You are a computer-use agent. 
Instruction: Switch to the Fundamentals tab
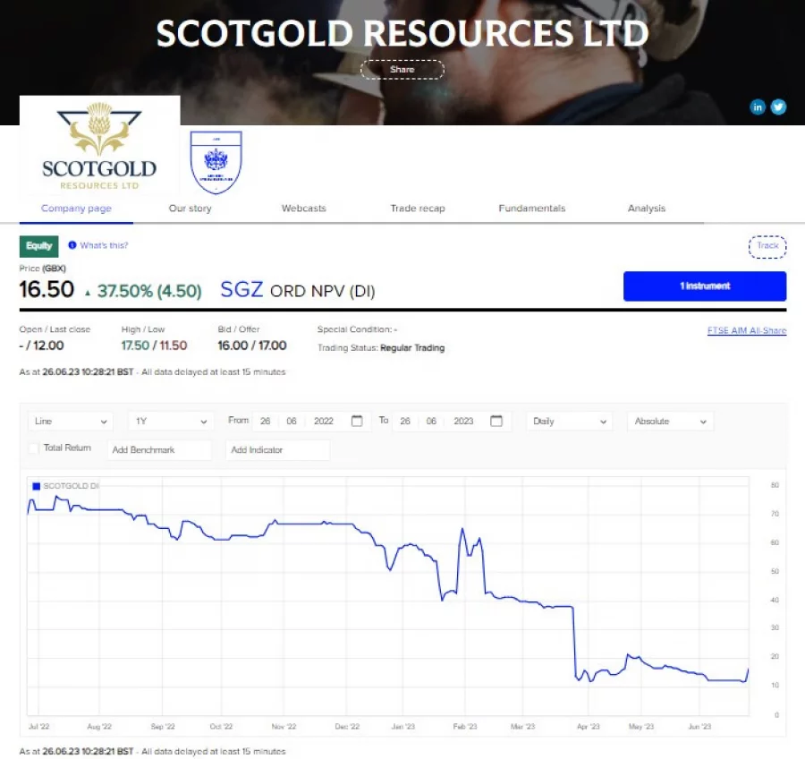point(531,208)
